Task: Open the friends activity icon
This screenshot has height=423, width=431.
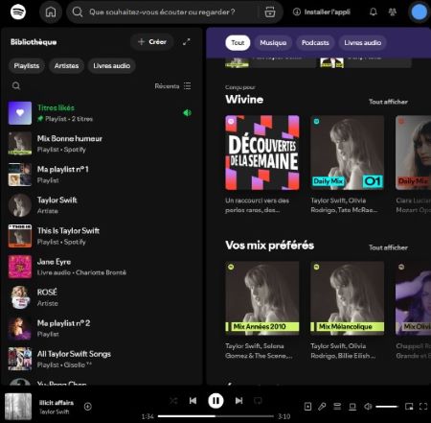Action: pos(393,12)
